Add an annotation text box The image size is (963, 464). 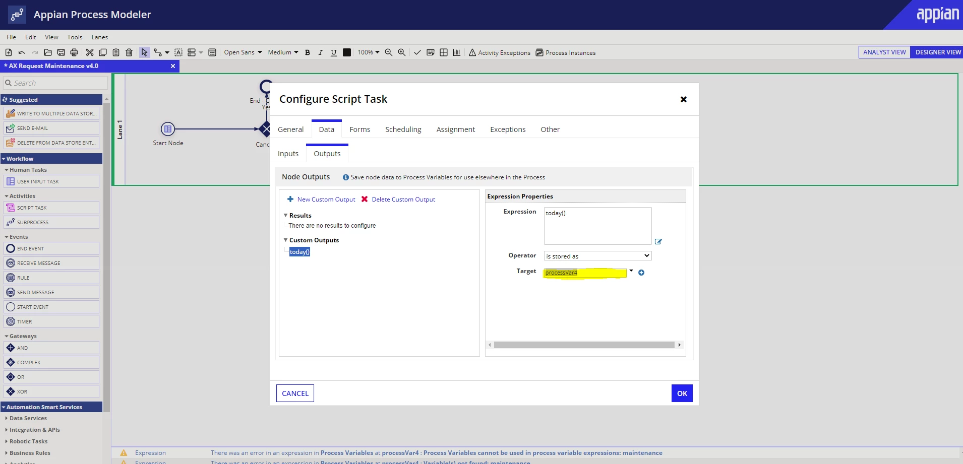(178, 52)
